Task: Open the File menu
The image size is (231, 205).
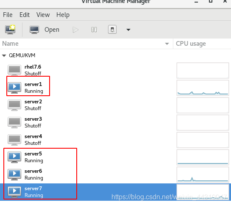Action: pos(8,15)
